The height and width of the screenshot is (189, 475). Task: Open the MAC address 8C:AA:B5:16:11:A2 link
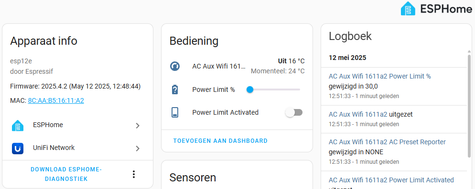[56, 100]
